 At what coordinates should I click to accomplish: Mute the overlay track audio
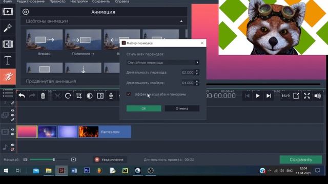point(13,115)
